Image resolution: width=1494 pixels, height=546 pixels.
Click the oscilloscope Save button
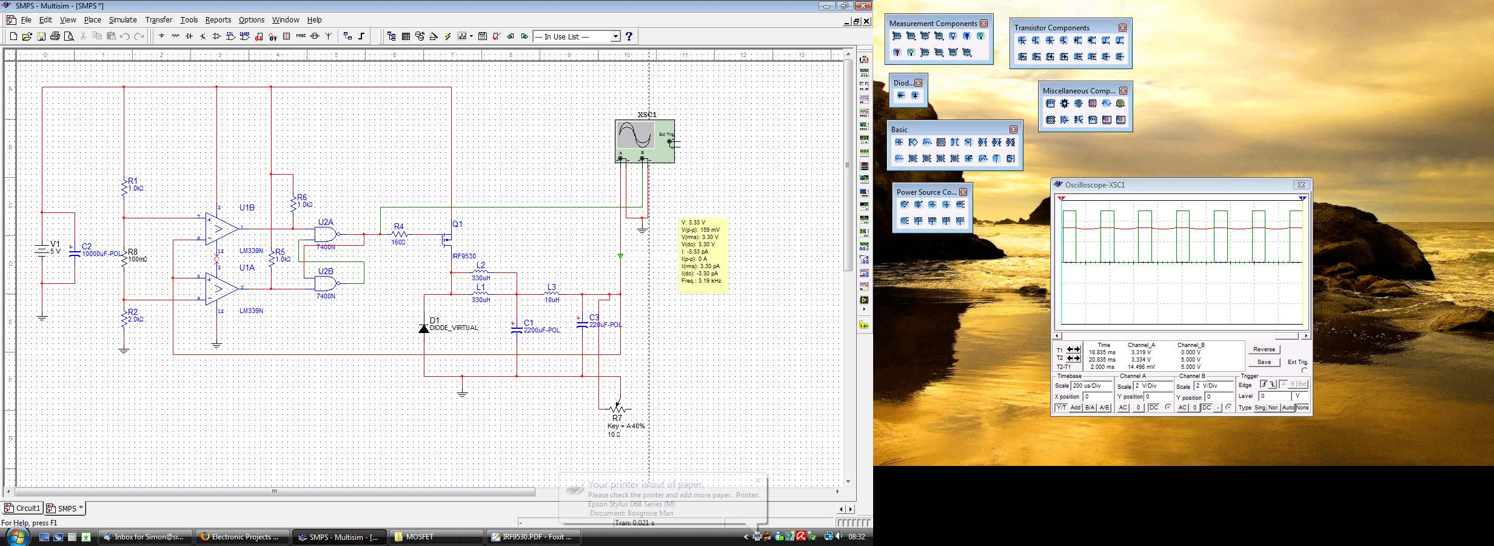[1264, 362]
